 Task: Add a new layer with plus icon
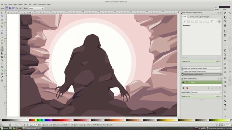point(183,88)
